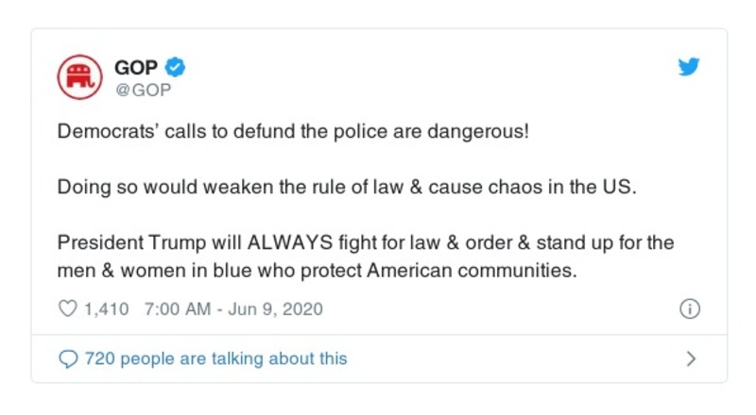
Task: Click the GOP elephant profile avatar
Action: click(x=79, y=76)
